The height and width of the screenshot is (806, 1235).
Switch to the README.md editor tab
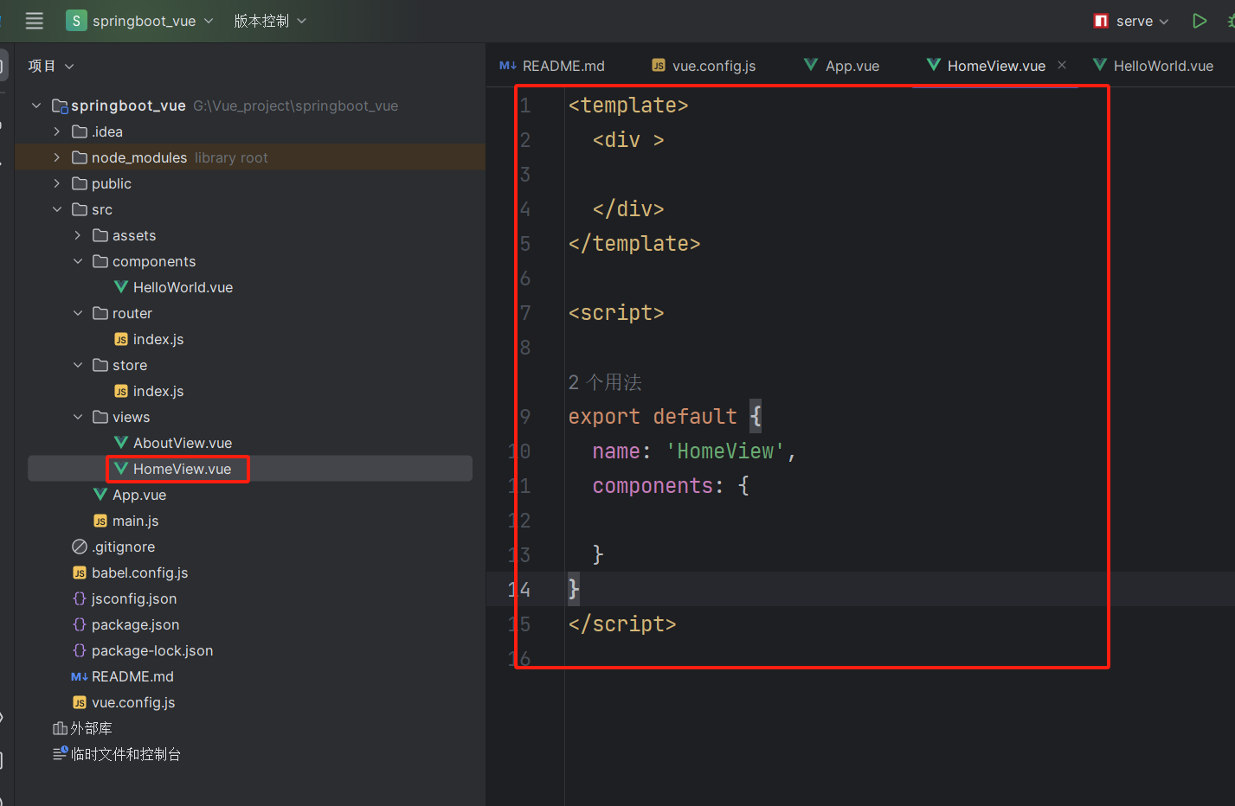552,66
